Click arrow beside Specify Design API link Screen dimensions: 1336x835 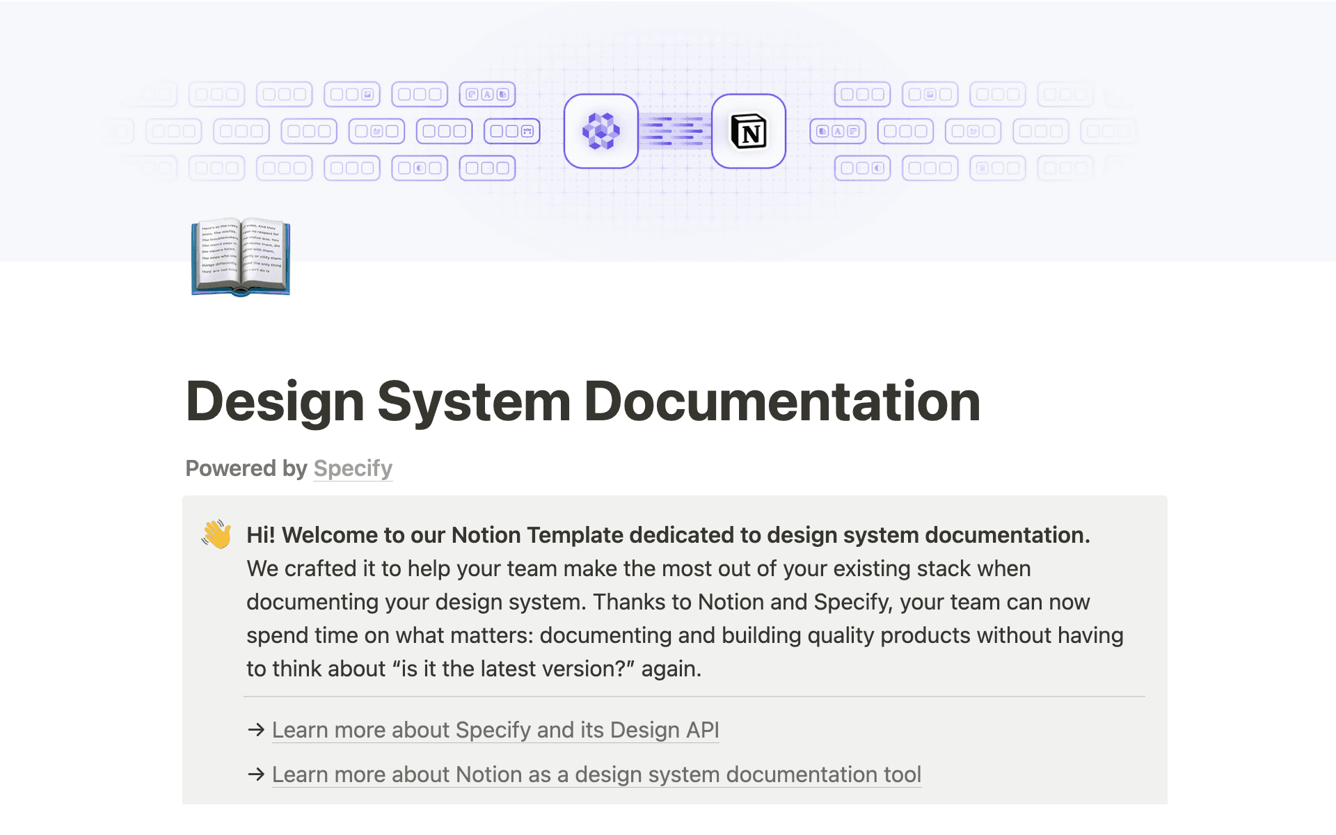coord(256,729)
